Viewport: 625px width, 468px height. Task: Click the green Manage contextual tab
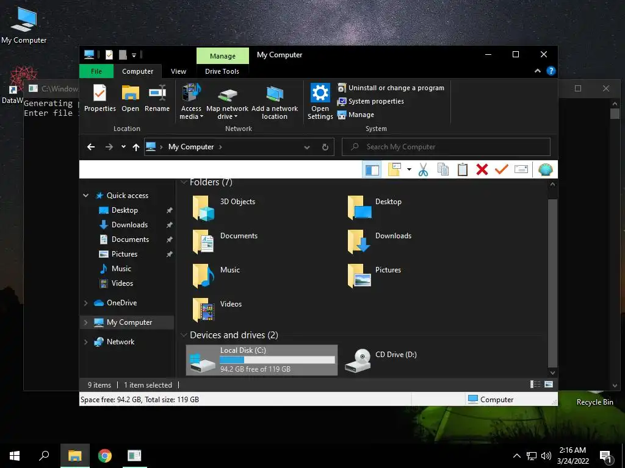(222, 55)
